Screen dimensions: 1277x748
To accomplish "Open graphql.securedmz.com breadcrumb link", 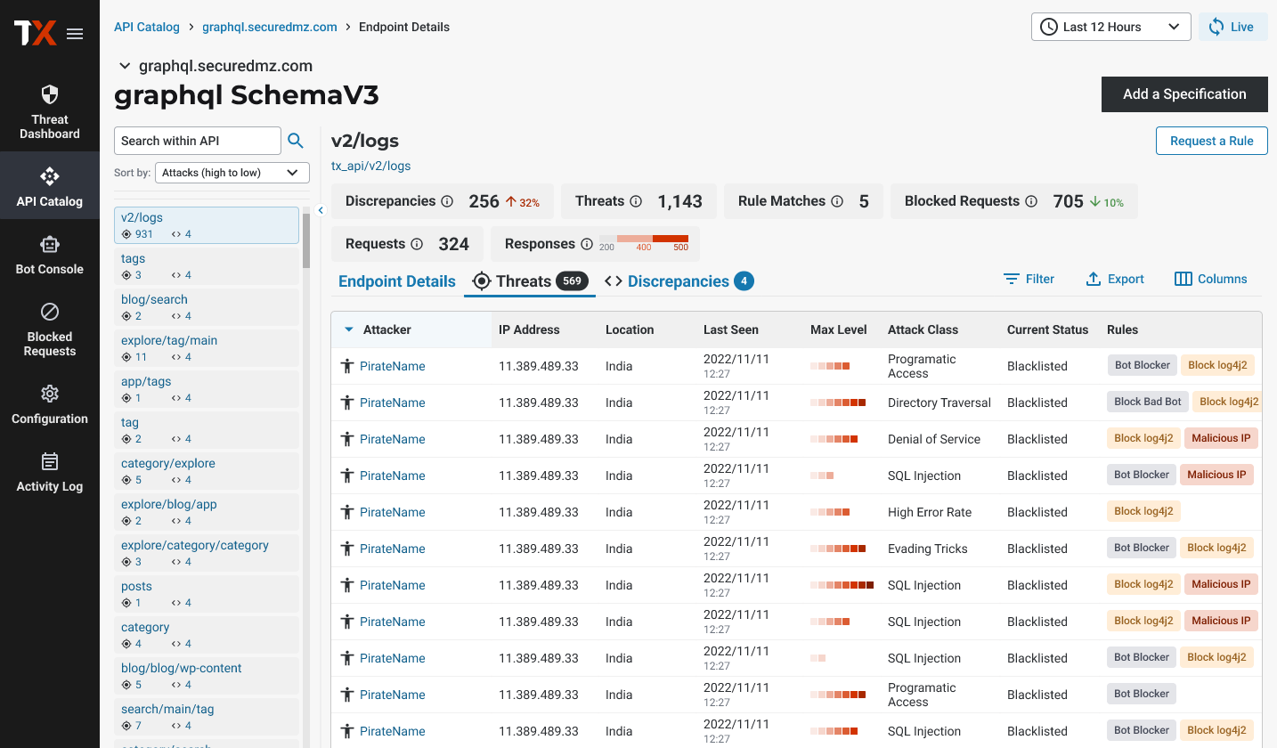I will [270, 27].
